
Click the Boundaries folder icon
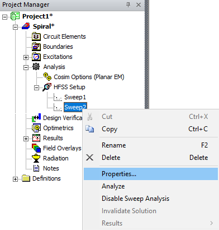[36, 47]
